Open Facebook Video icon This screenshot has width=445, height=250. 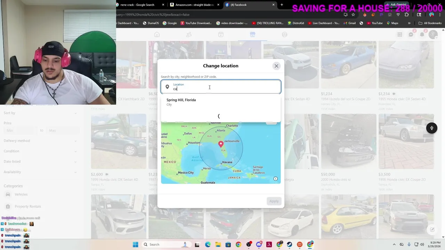(x=221, y=34)
